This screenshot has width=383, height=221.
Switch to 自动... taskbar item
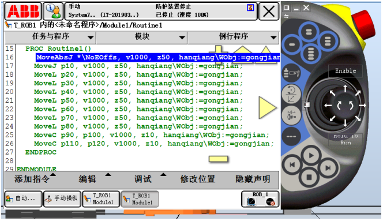[24, 198]
